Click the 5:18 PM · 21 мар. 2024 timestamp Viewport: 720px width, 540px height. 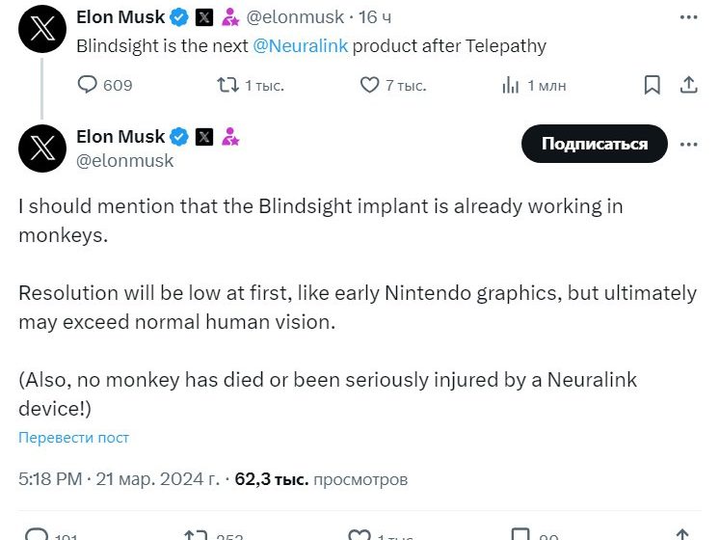[117, 478]
